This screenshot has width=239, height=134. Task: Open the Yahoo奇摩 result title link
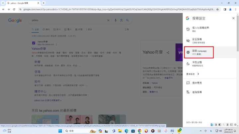pos(39,49)
